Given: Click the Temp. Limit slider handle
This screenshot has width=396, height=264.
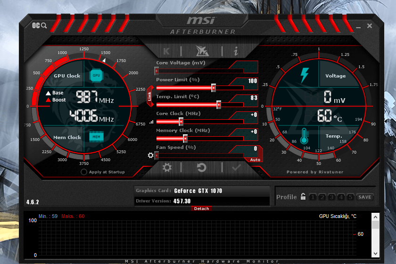Looking at the screenshot, I should (219, 105).
